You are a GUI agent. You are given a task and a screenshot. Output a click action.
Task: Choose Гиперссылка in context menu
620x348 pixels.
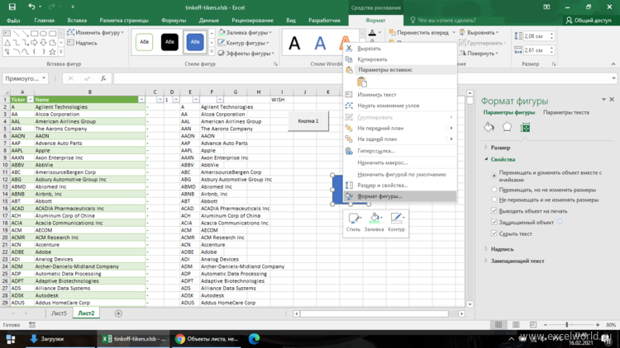click(400, 151)
